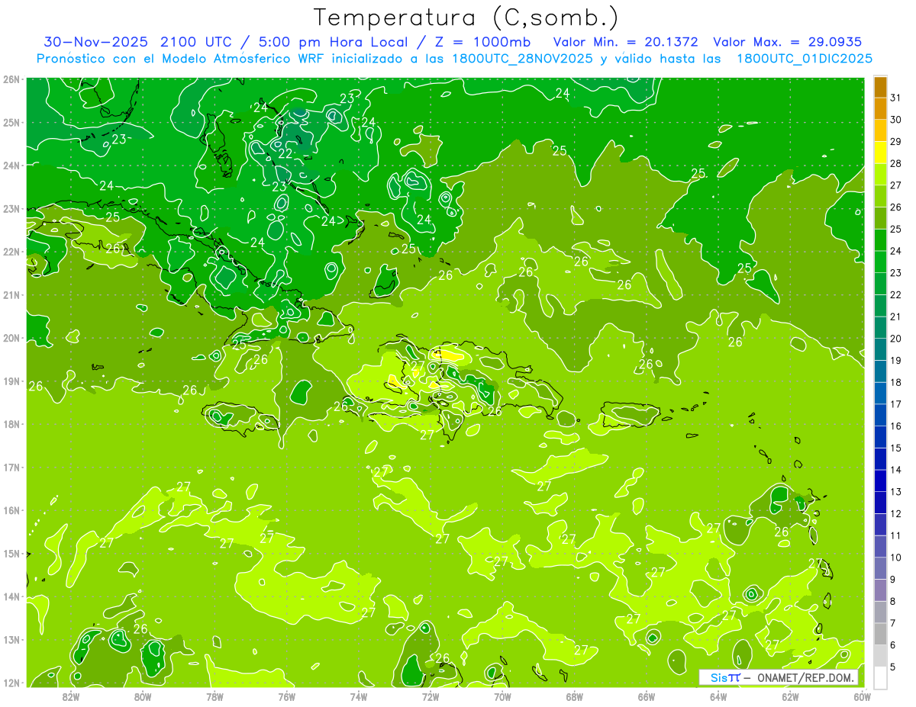This screenshot has width=916, height=707.
Task: Click the "17" color bar scale label
Action: click(x=895, y=403)
